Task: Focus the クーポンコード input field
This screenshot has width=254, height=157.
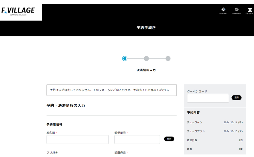Action: click(x=208, y=98)
